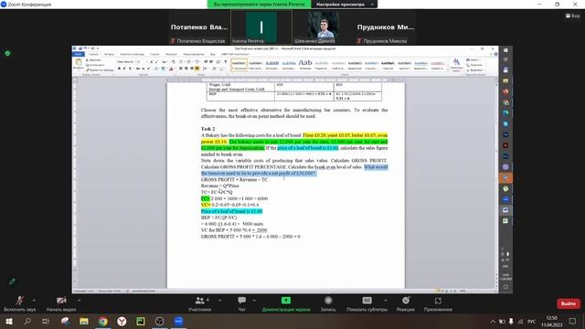This screenshot has height=329, width=585.
Task: Switch to Разметка страницы tab in Word
Action: pyautogui.click(x=132, y=54)
